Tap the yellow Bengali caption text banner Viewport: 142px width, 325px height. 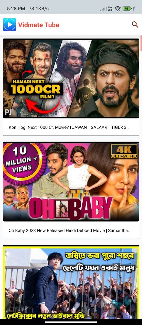tap(99, 261)
